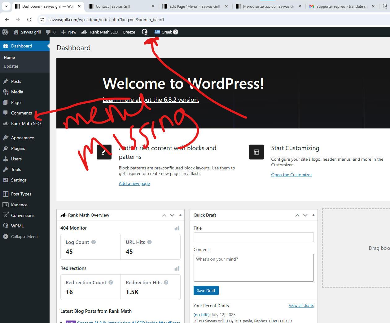Click the Post Types grid icon
This screenshot has width=390, height=323.
point(6,194)
